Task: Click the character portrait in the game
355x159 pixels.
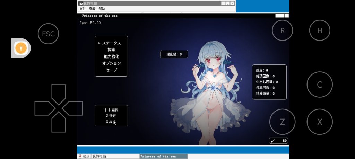Action: coord(210,93)
